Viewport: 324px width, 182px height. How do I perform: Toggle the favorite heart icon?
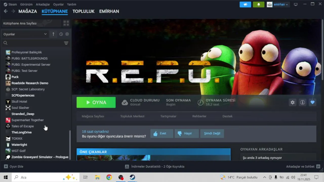coord(312,102)
